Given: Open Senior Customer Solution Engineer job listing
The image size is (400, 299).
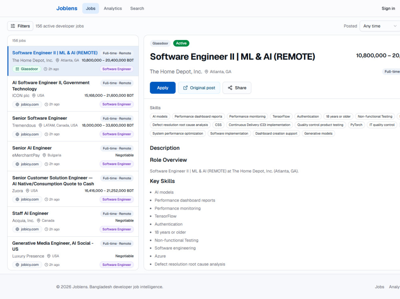Looking at the screenshot, I should click(x=73, y=189).
